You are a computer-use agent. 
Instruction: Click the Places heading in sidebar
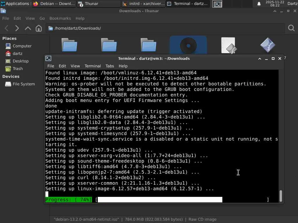click(9, 38)
